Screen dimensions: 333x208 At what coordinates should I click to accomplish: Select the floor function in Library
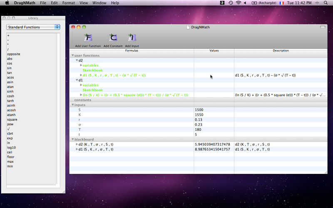(x=11, y=157)
